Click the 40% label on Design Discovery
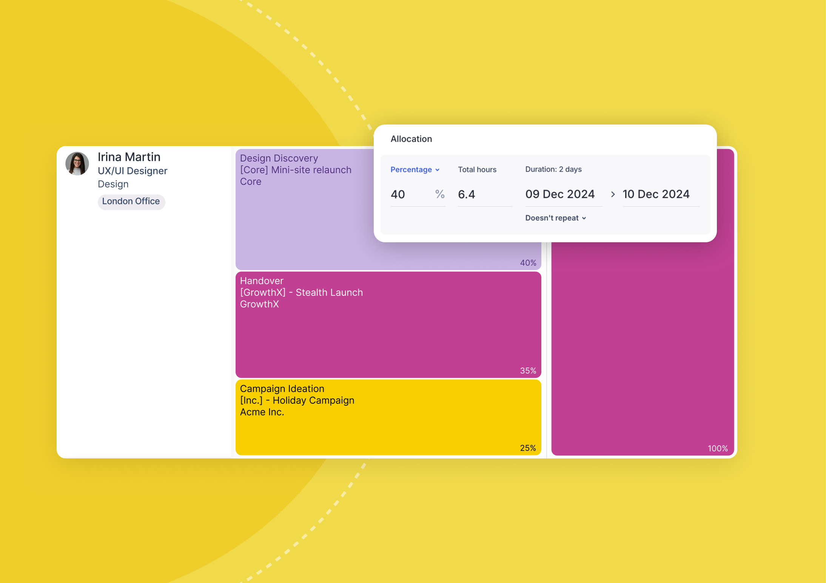826x583 pixels. (x=528, y=263)
